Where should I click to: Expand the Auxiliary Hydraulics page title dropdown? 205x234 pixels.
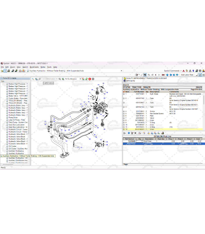tap(121, 71)
